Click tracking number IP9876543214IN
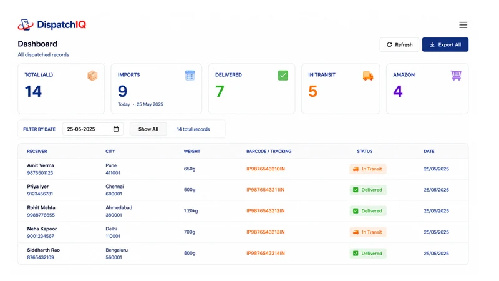Screen dimensions: 499x281 266,253
